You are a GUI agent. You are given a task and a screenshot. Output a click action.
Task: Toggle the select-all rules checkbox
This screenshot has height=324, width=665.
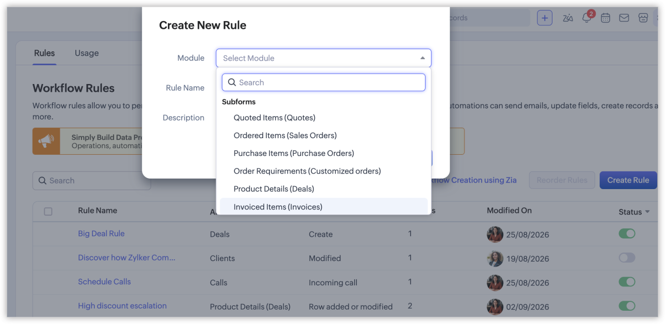tap(48, 211)
